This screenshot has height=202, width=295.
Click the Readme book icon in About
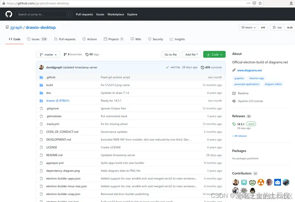click(x=234, y=93)
